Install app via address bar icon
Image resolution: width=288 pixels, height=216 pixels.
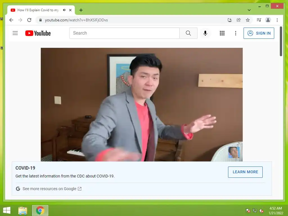coord(229,20)
